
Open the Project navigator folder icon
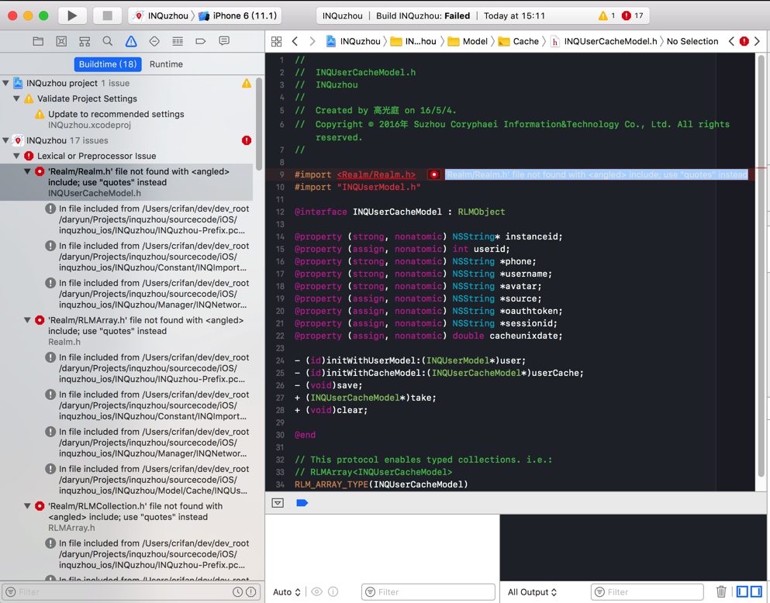click(38, 41)
